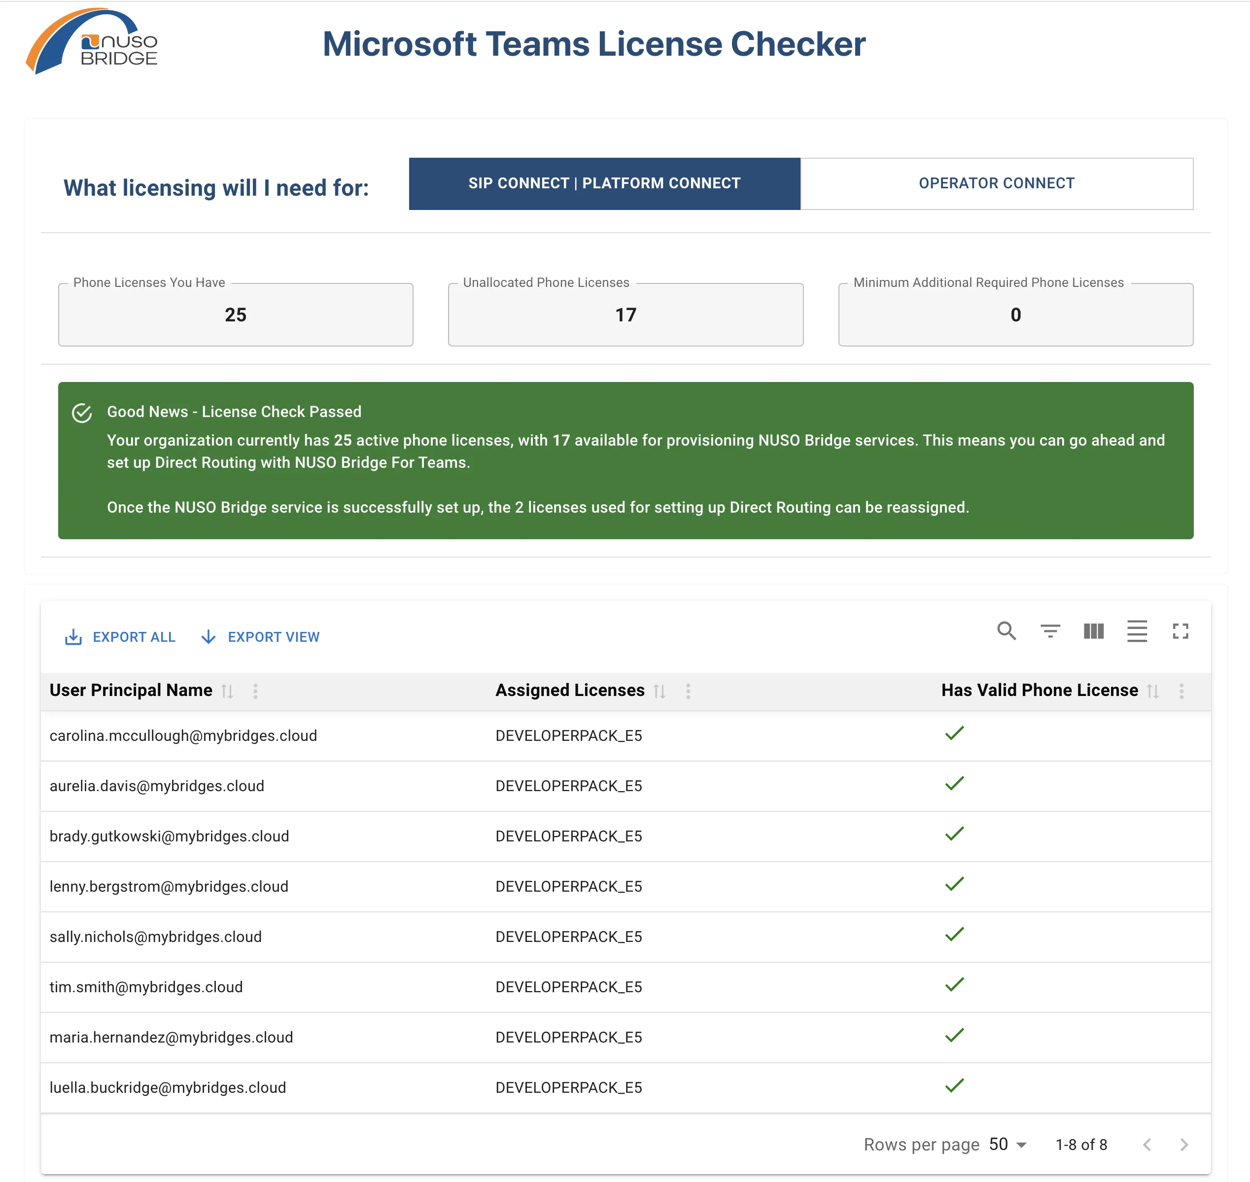Click checkmark in luella.buckridge row
The width and height of the screenshot is (1250, 1182).
tap(955, 1085)
